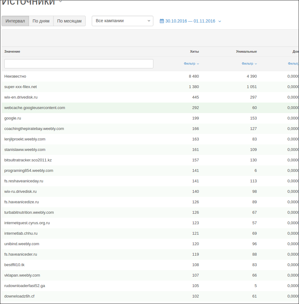Click the 166 hits cell
Viewport: 299px width, 304px height.
pyautogui.click(x=196, y=129)
